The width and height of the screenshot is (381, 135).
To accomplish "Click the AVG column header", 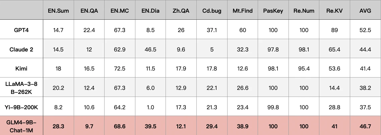I will tap(365, 11).
